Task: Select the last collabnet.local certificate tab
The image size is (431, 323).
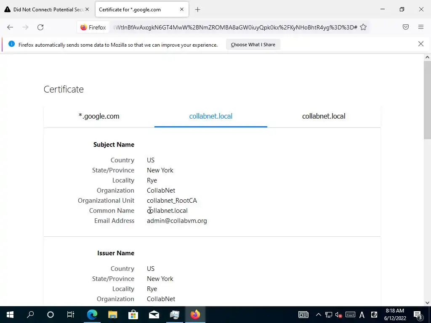Action: (324, 116)
